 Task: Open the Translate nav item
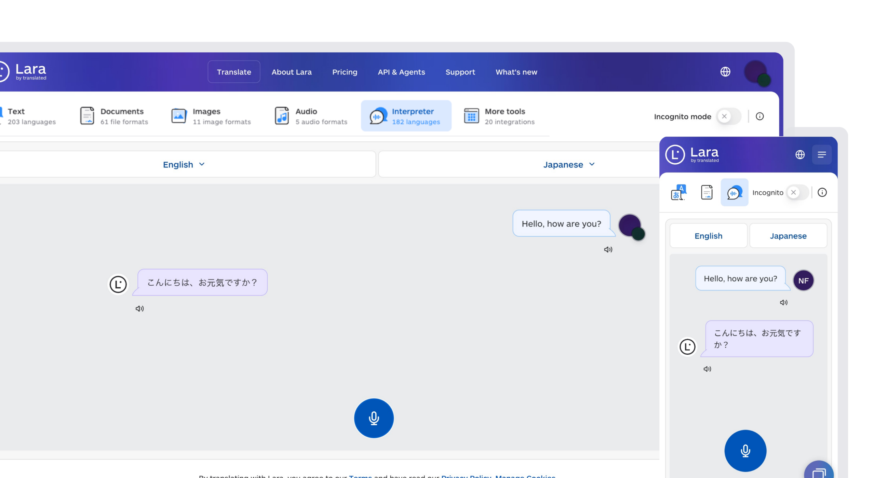click(234, 72)
